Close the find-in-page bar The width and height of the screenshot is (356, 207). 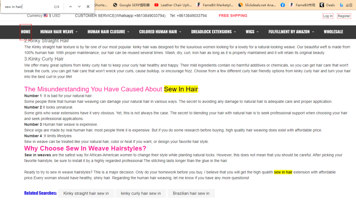(x=88, y=7)
